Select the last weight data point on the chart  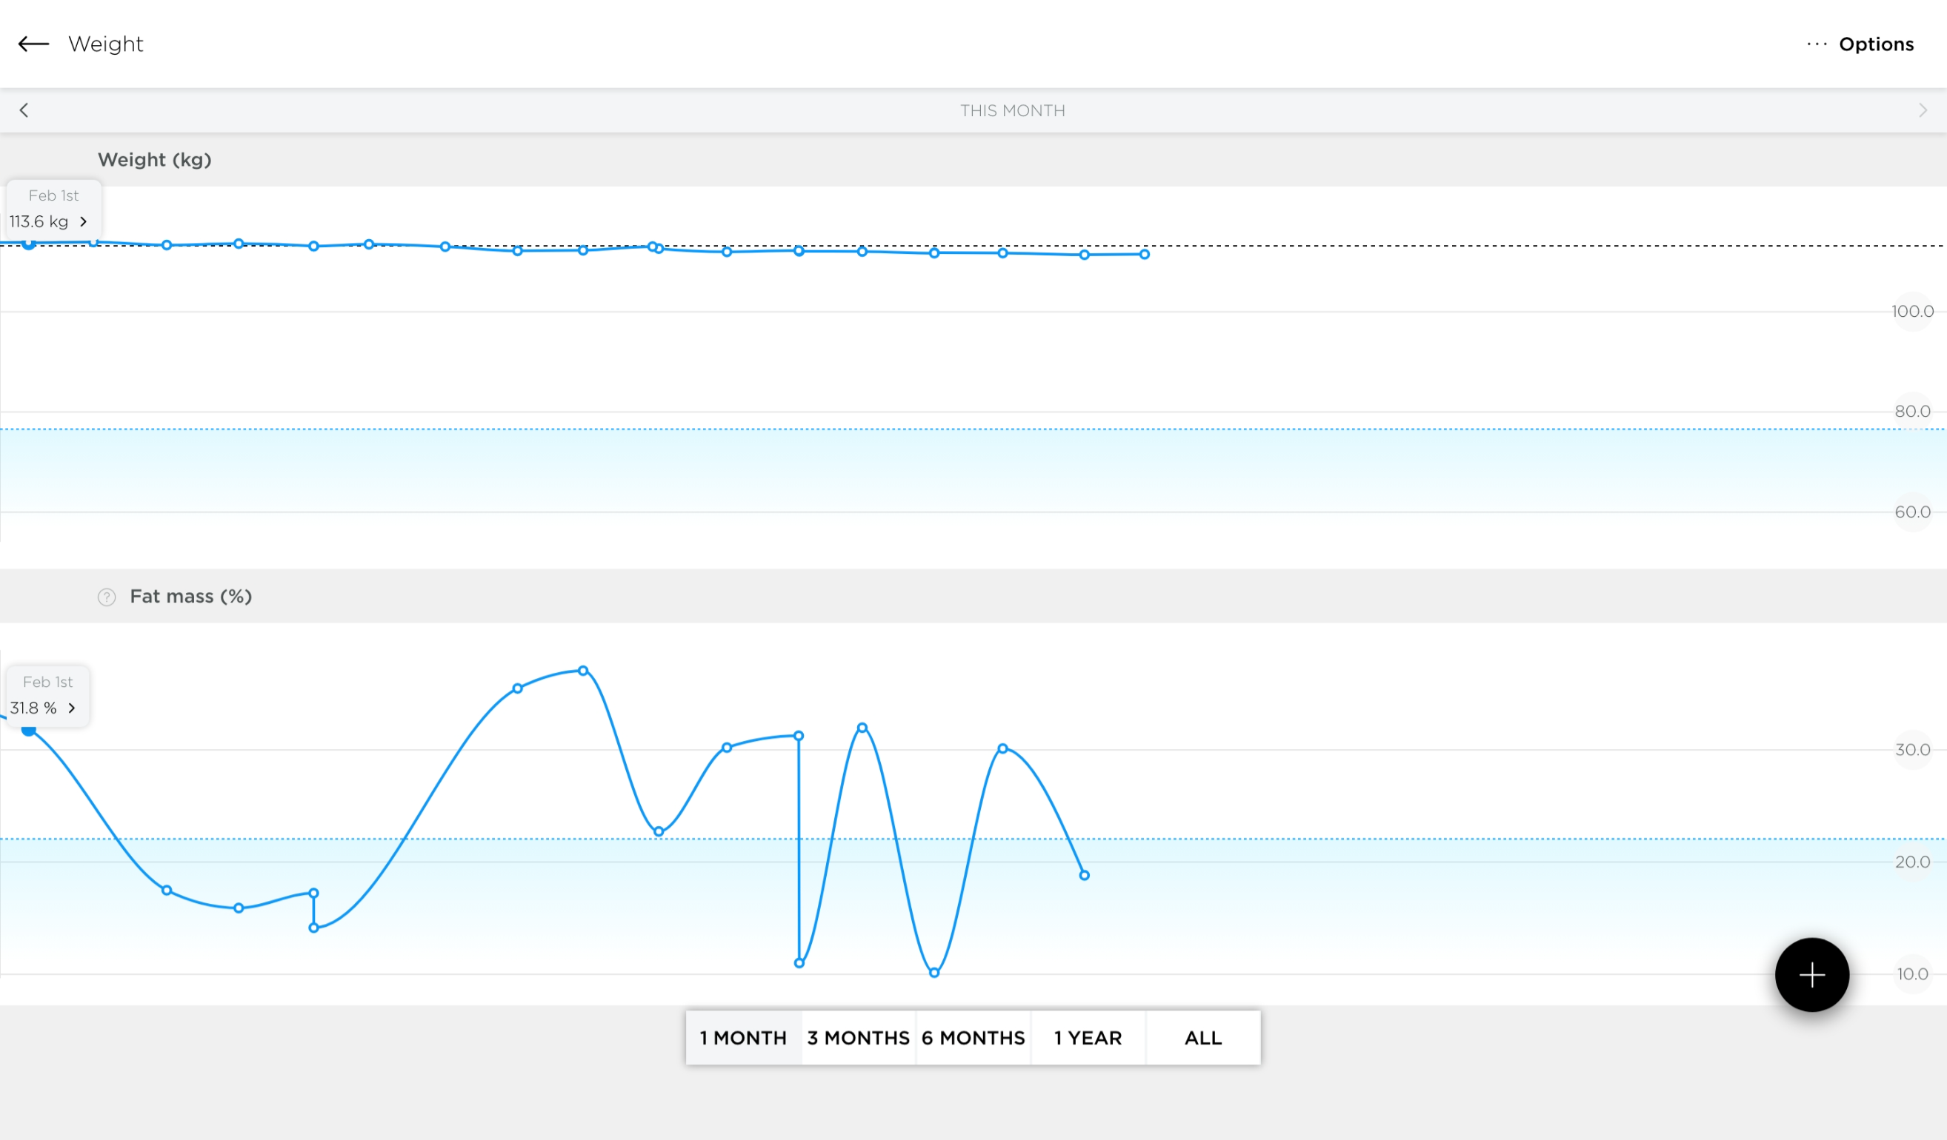point(1144,254)
